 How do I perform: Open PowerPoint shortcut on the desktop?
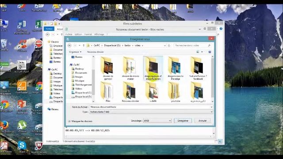22,107
